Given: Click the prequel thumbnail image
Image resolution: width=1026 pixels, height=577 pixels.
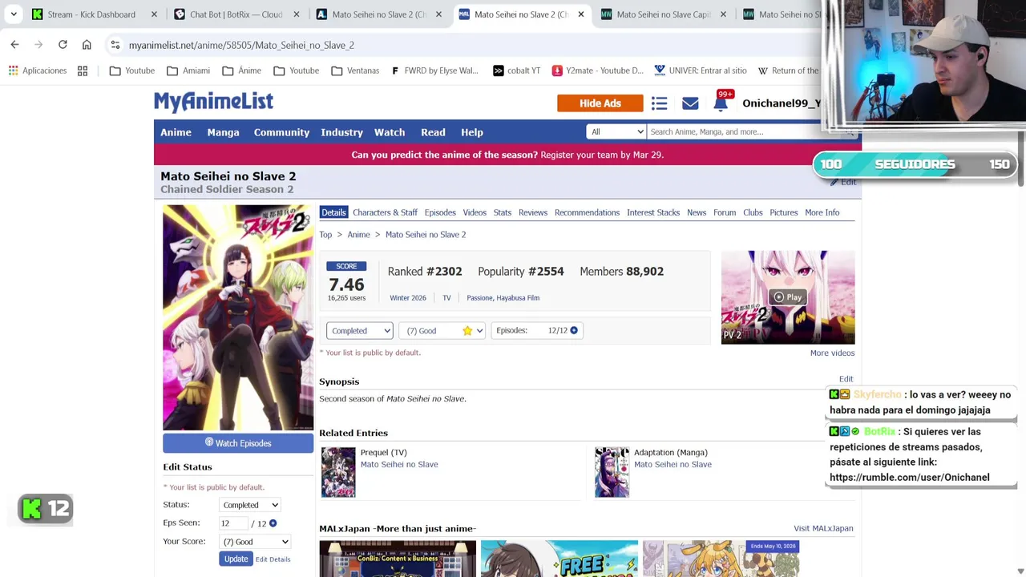Looking at the screenshot, I should coord(338,472).
